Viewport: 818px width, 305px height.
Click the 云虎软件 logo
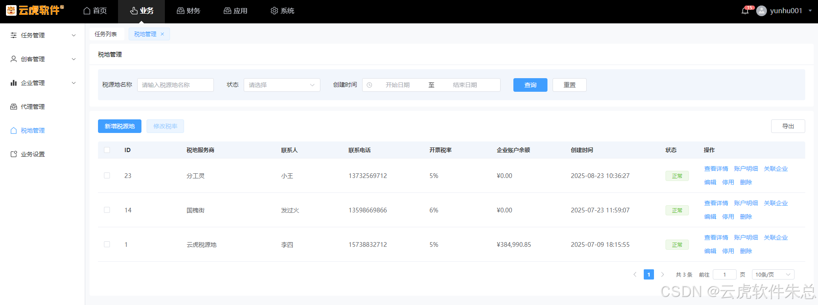click(35, 10)
